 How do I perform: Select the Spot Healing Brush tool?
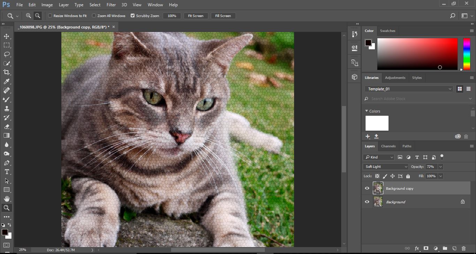[7, 90]
